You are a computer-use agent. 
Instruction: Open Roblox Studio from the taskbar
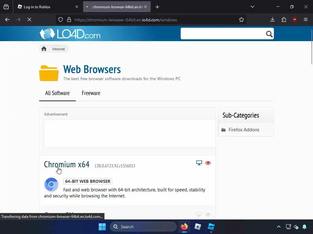click(211, 227)
